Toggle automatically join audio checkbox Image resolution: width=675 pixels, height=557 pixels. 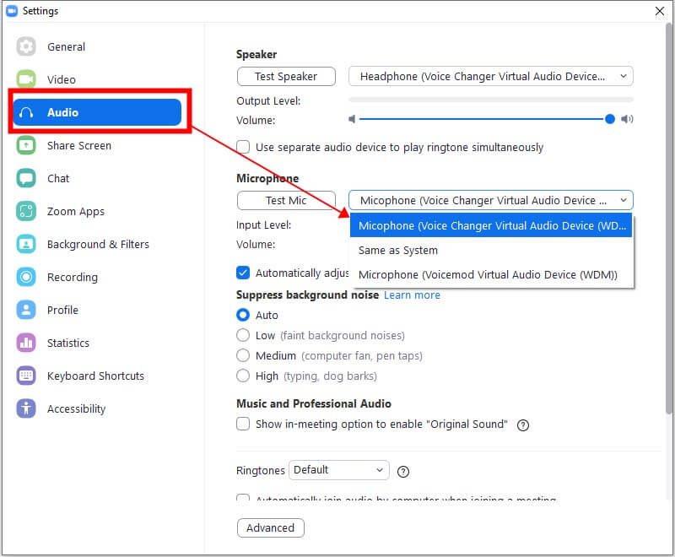click(x=243, y=497)
